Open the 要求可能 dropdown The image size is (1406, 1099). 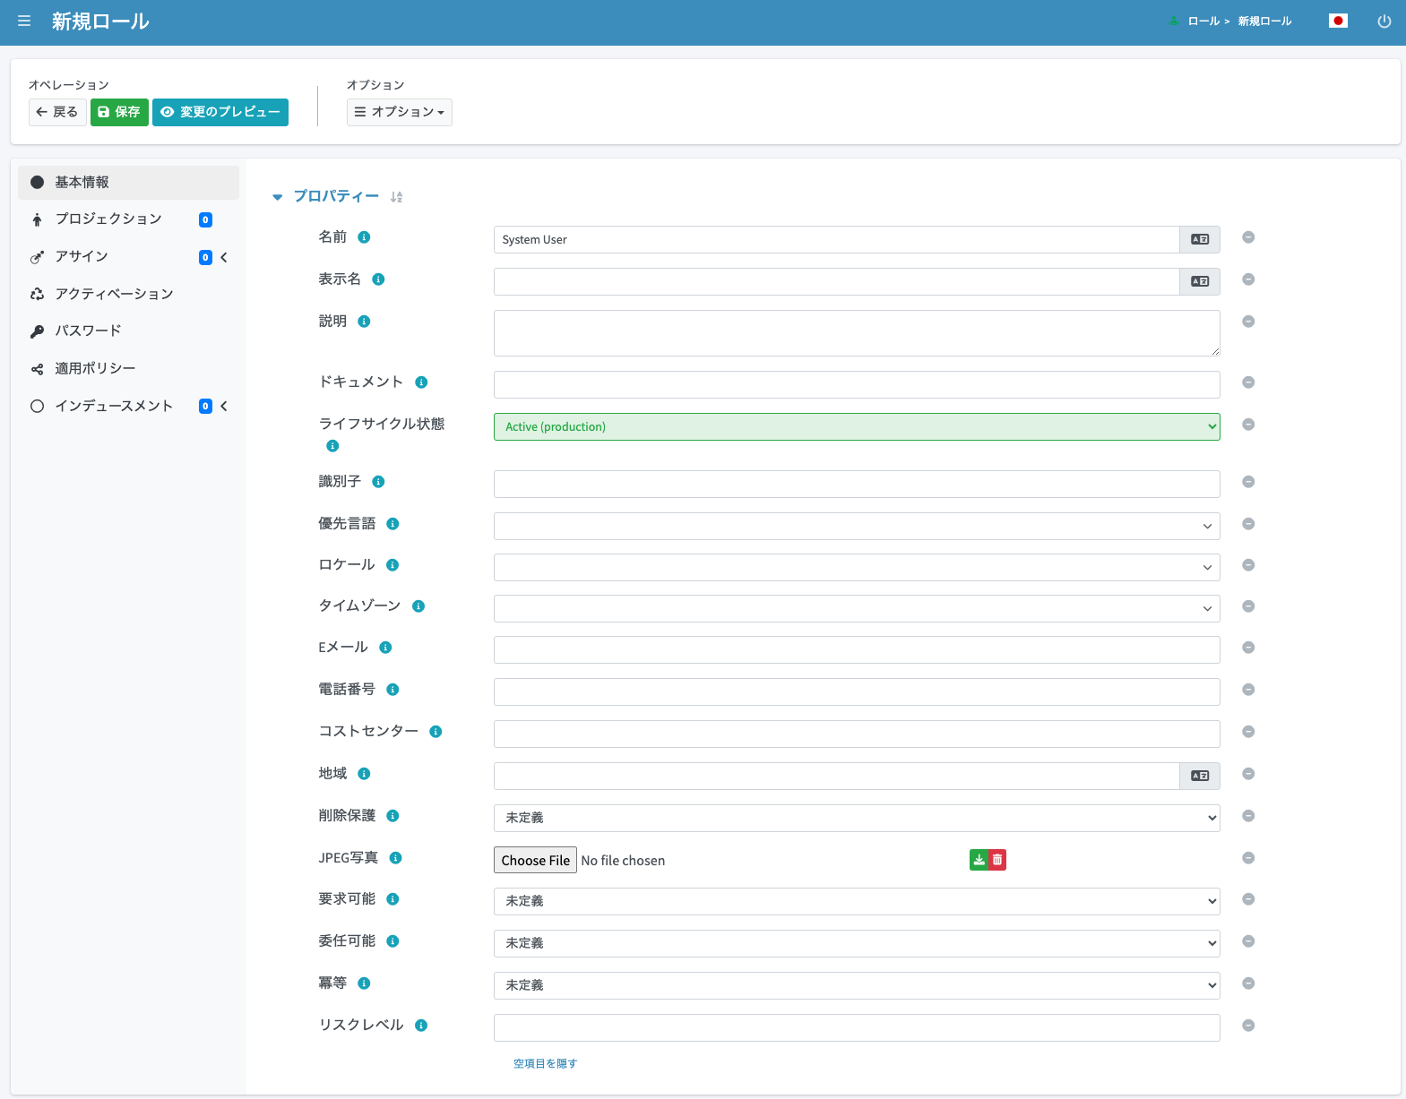click(857, 901)
